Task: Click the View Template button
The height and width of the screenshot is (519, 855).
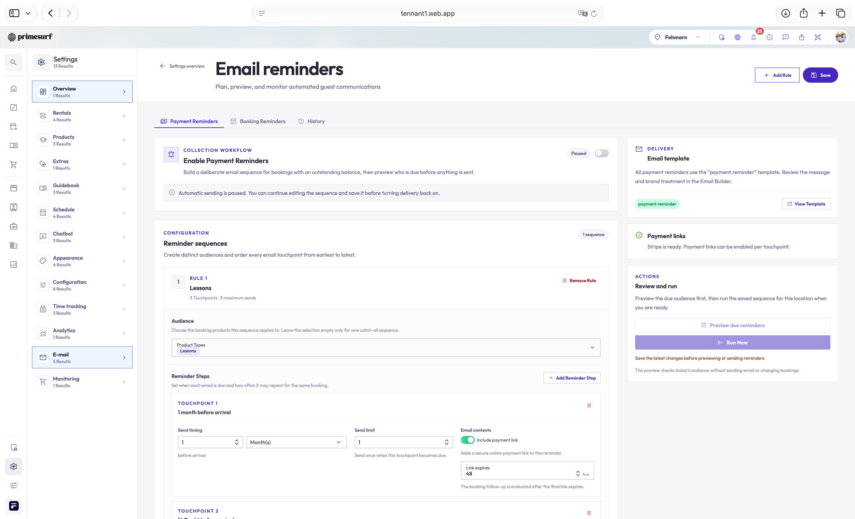Action: (806, 204)
